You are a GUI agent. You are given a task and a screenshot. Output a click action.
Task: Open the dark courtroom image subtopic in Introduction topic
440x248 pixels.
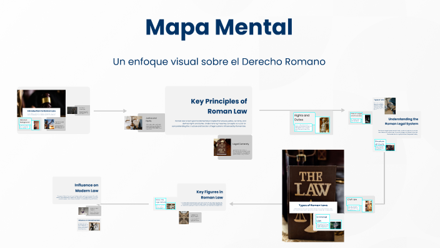pos(72,110)
